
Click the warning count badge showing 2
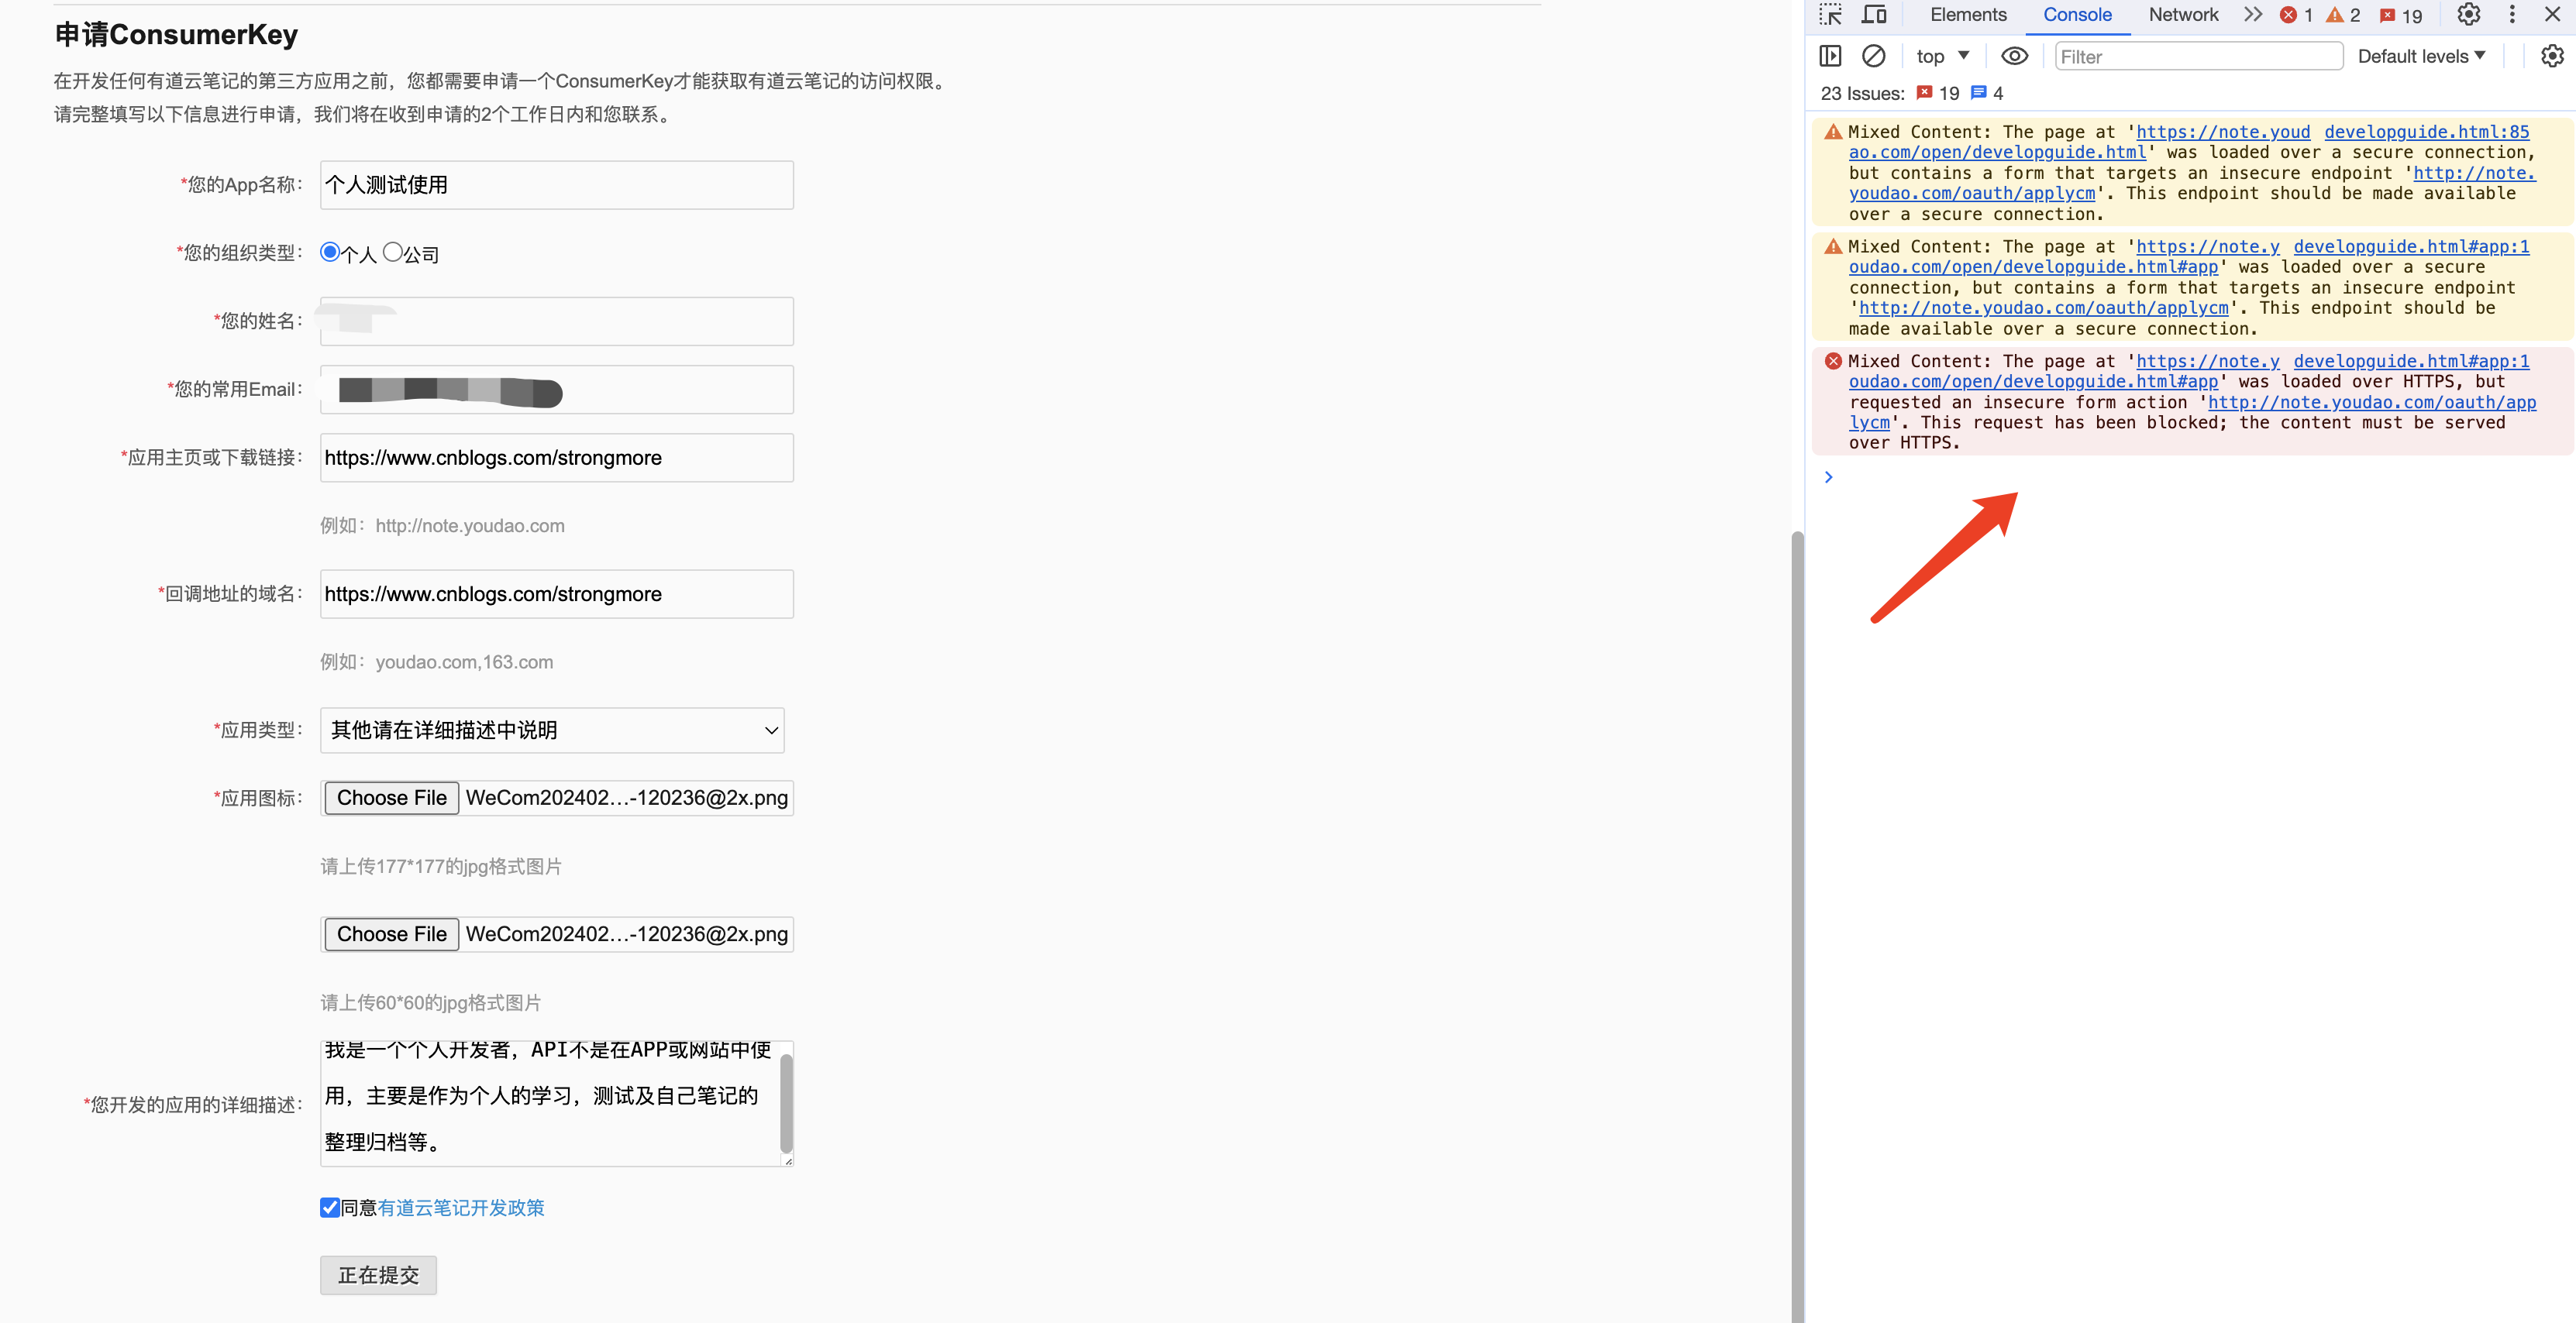coord(2343,15)
